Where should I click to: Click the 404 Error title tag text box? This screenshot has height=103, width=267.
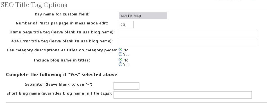pyautogui.click(x=188, y=43)
